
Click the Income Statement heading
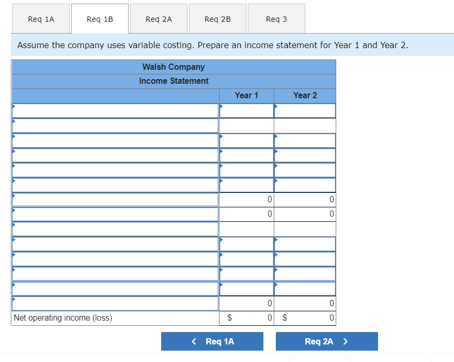[x=174, y=81]
